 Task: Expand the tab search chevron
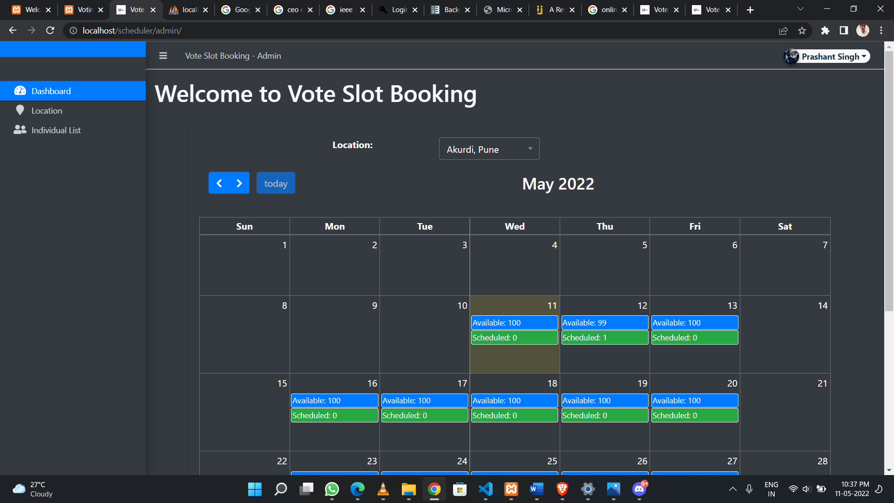pos(800,9)
